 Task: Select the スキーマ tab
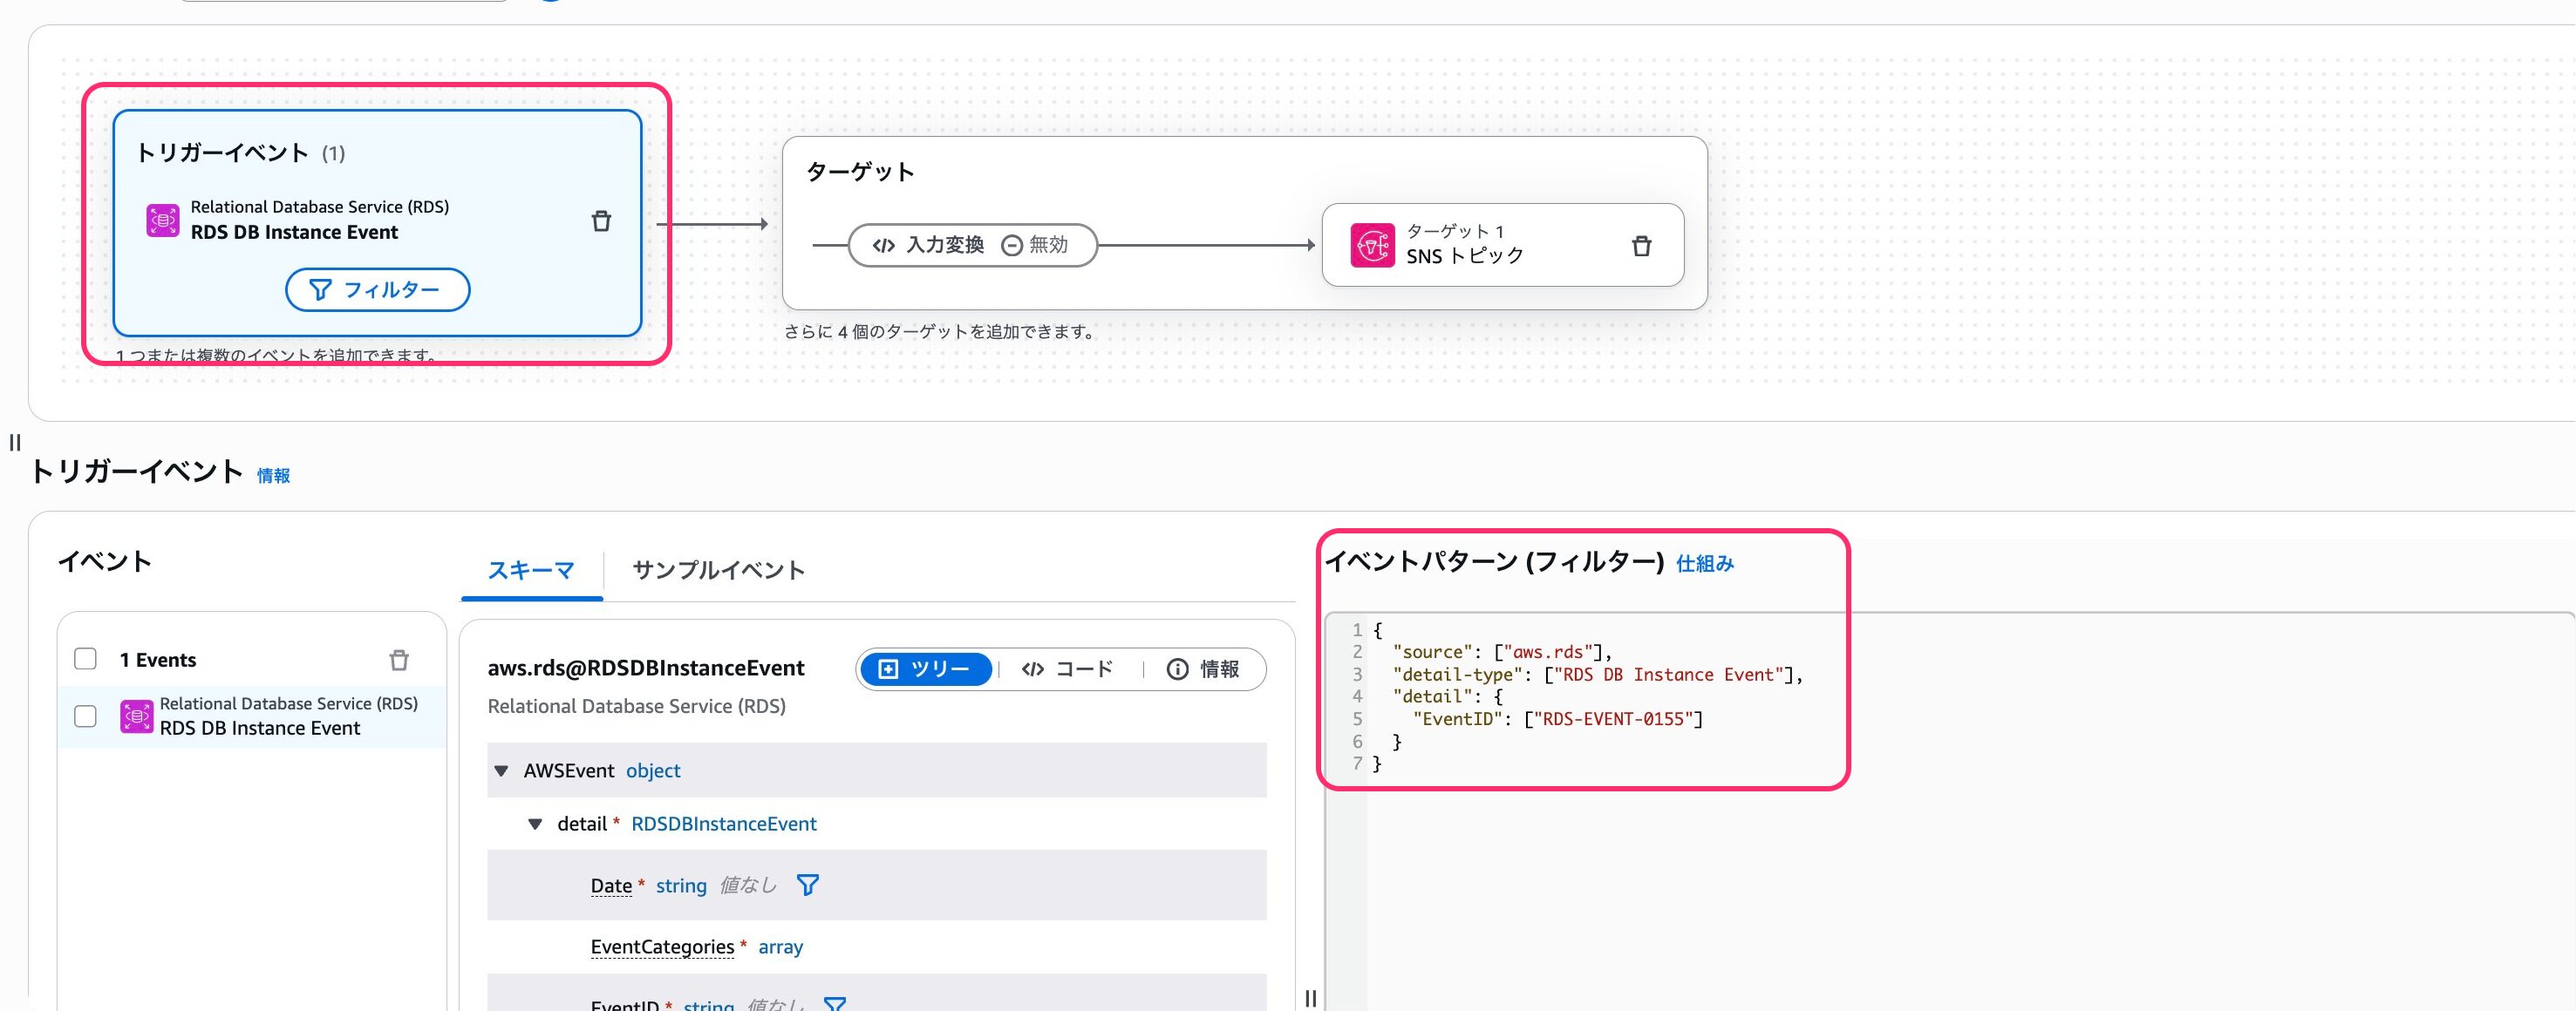click(531, 571)
